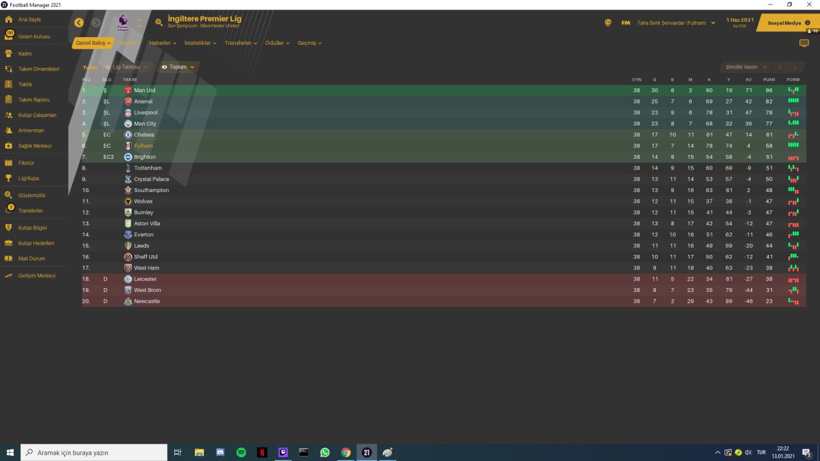Open the Toplam view dropdown
Screen dimensions: 820x461
point(178,67)
